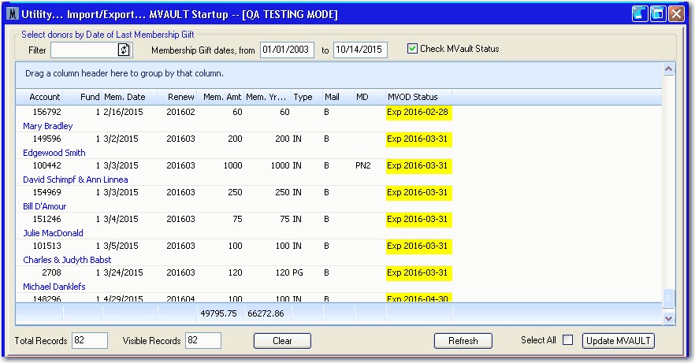Viewport: 695px width, 363px height.
Task: Click the vertical scrollbar thumb
Action: tap(668, 298)
